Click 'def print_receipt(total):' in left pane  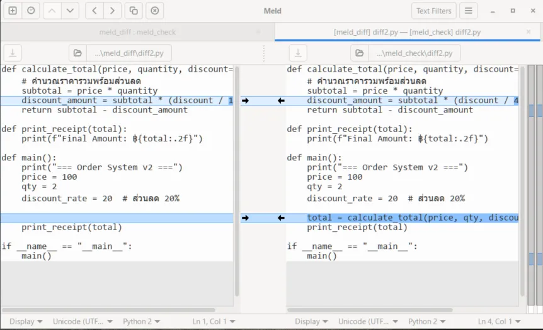coord(64,129)
